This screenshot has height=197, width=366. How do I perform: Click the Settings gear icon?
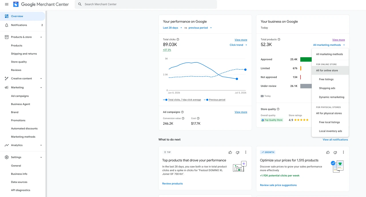coord(7,157)
